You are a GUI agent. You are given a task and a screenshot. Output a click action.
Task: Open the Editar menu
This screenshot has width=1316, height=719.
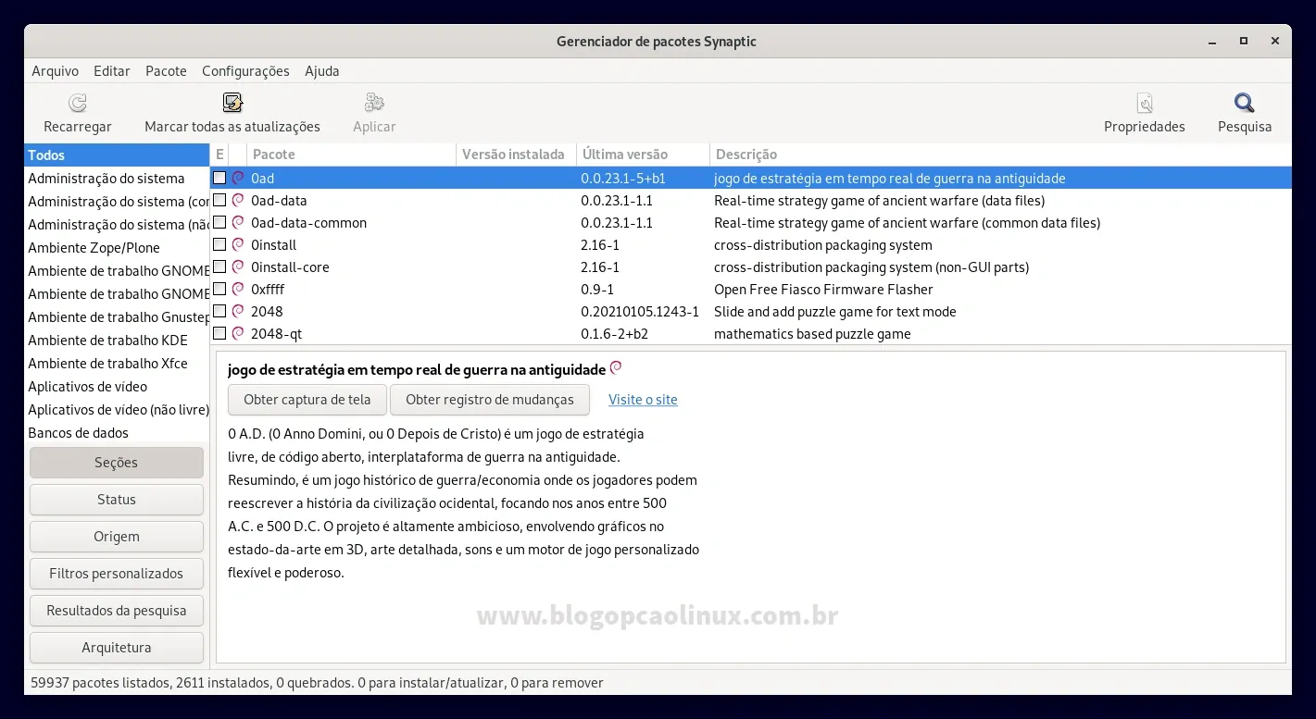click(x=112, y=71)
